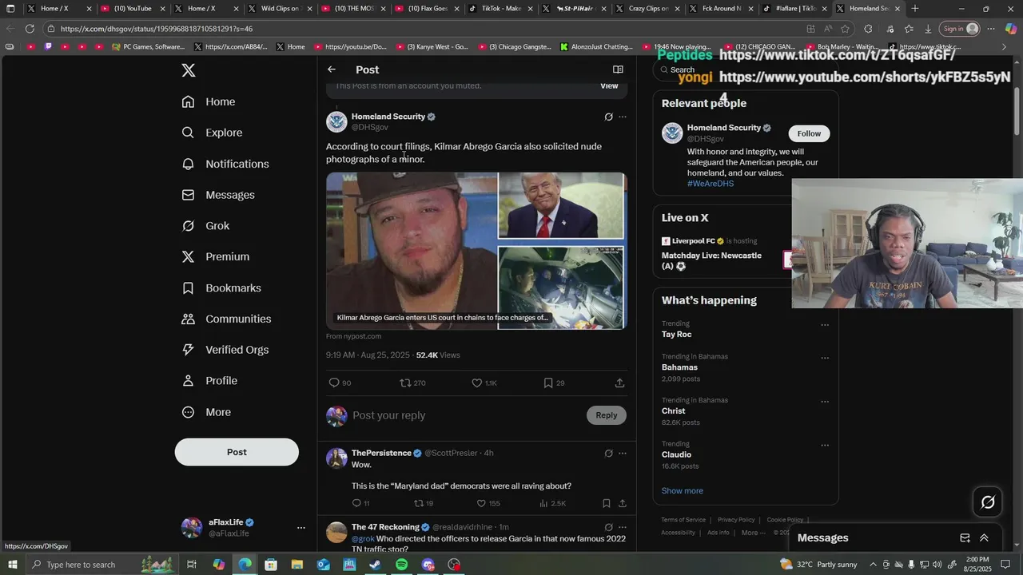Open more options on The 47 Reckoning reply
1023x575 pixels.
coord(623,527)
